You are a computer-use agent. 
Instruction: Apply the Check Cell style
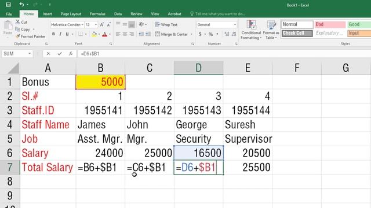click(x=297, y=34)
